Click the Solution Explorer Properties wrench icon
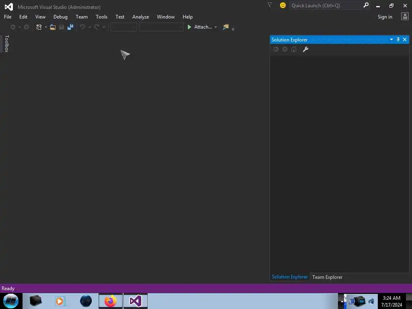Image resolution: width=412 pixels, height=309 pixels. [x=305, y=49]
